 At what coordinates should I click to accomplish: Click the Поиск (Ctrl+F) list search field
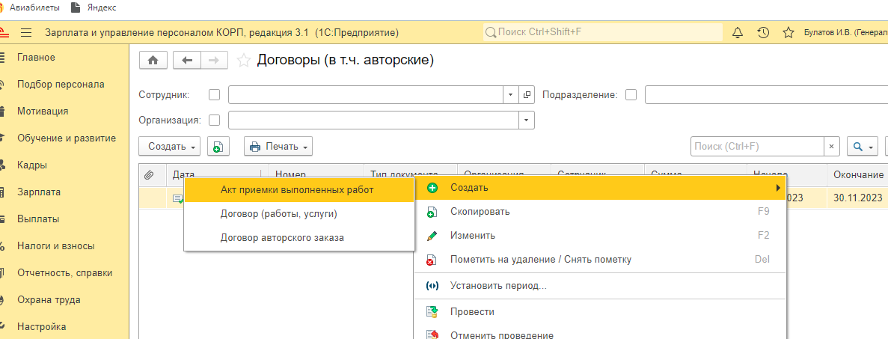coord(756,147)
